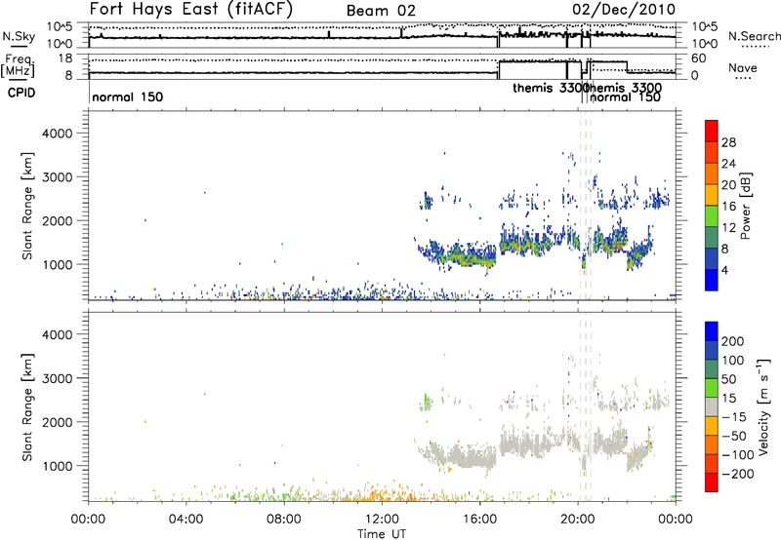
Task: Click the '4000' tick on power panel
Action: click(x=58, y=134)
